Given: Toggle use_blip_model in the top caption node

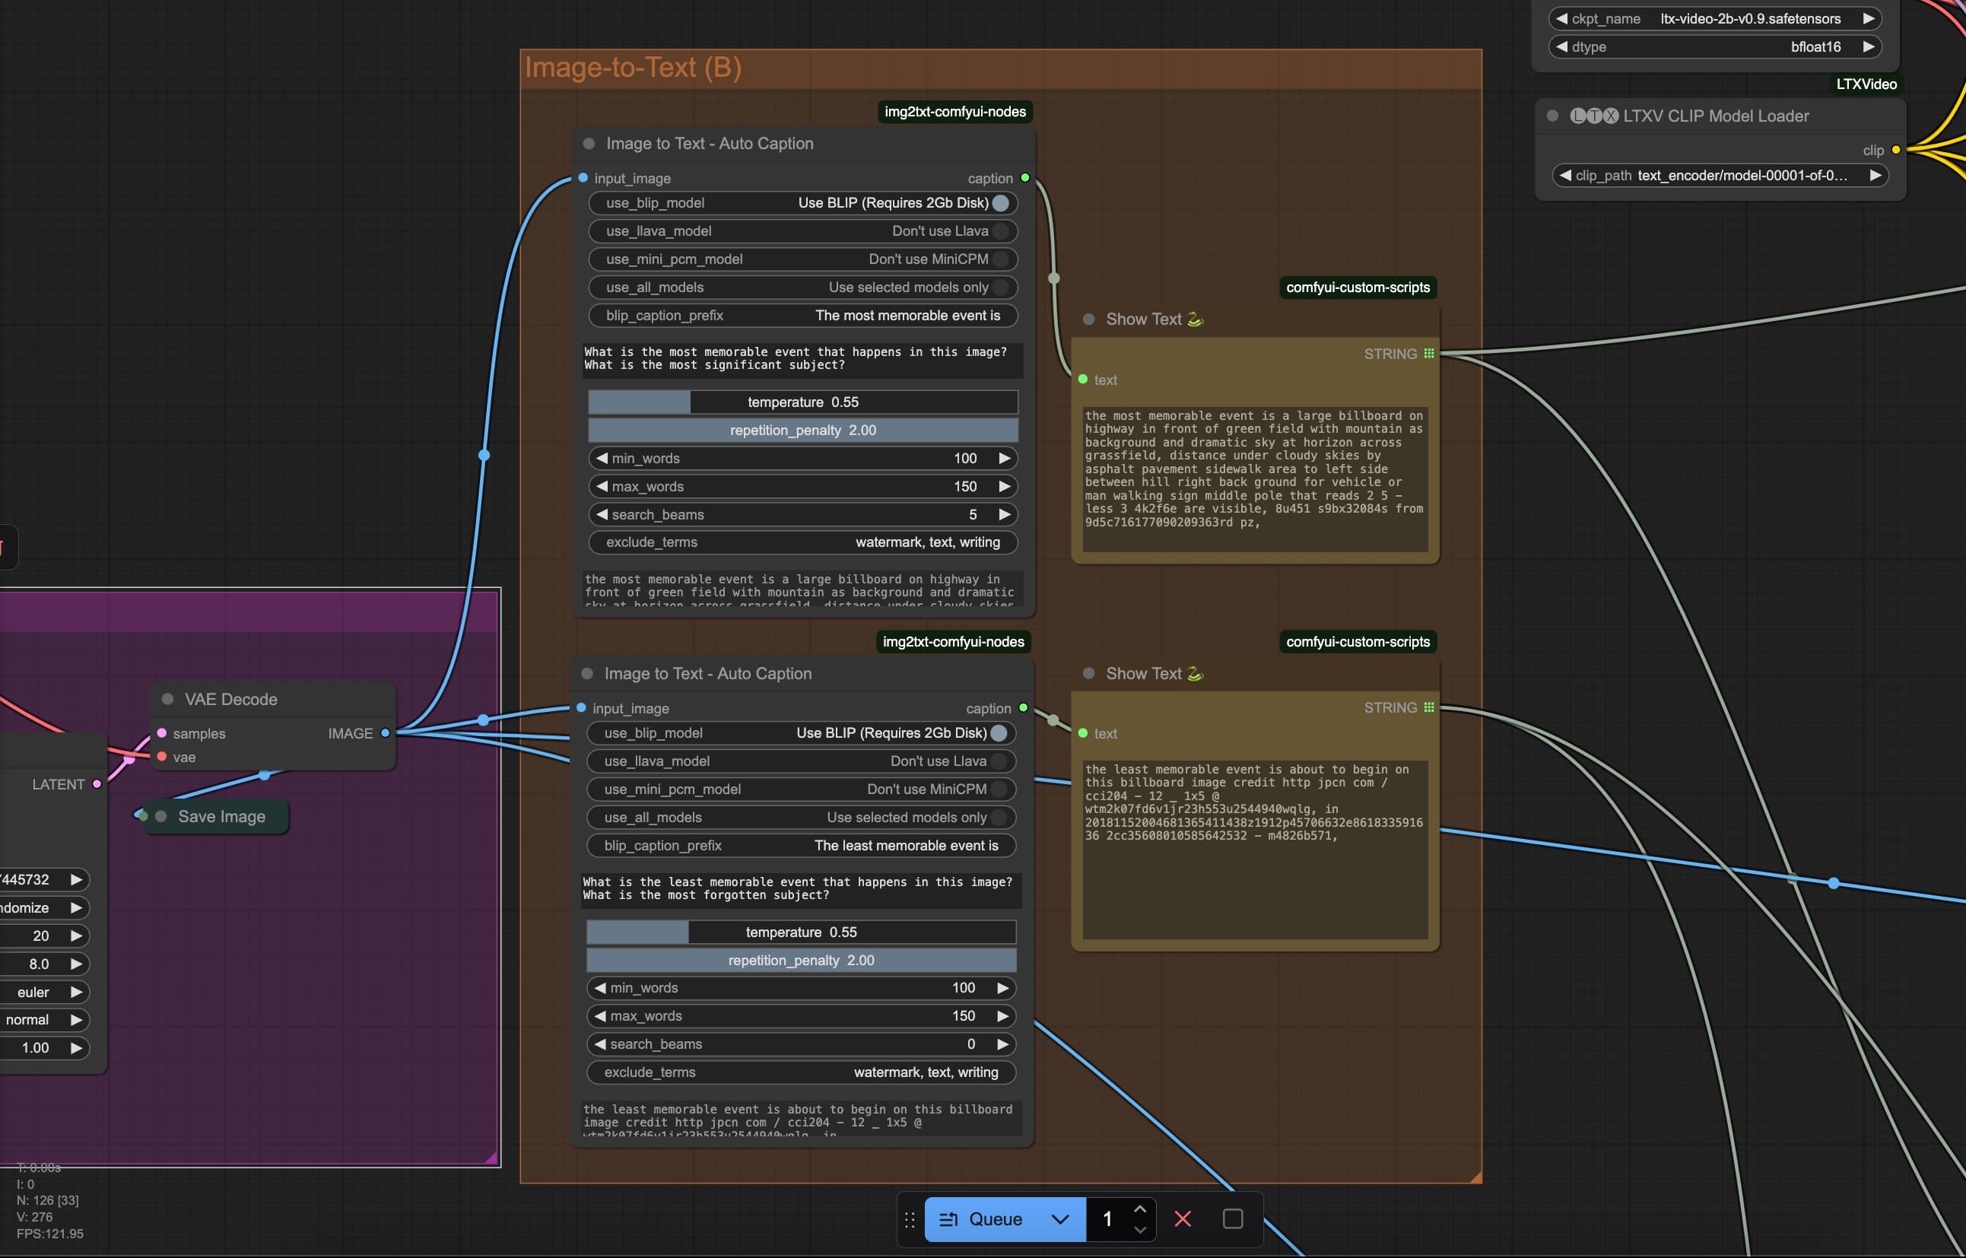Looking at the screenshot, I should tap(1000, 202).
